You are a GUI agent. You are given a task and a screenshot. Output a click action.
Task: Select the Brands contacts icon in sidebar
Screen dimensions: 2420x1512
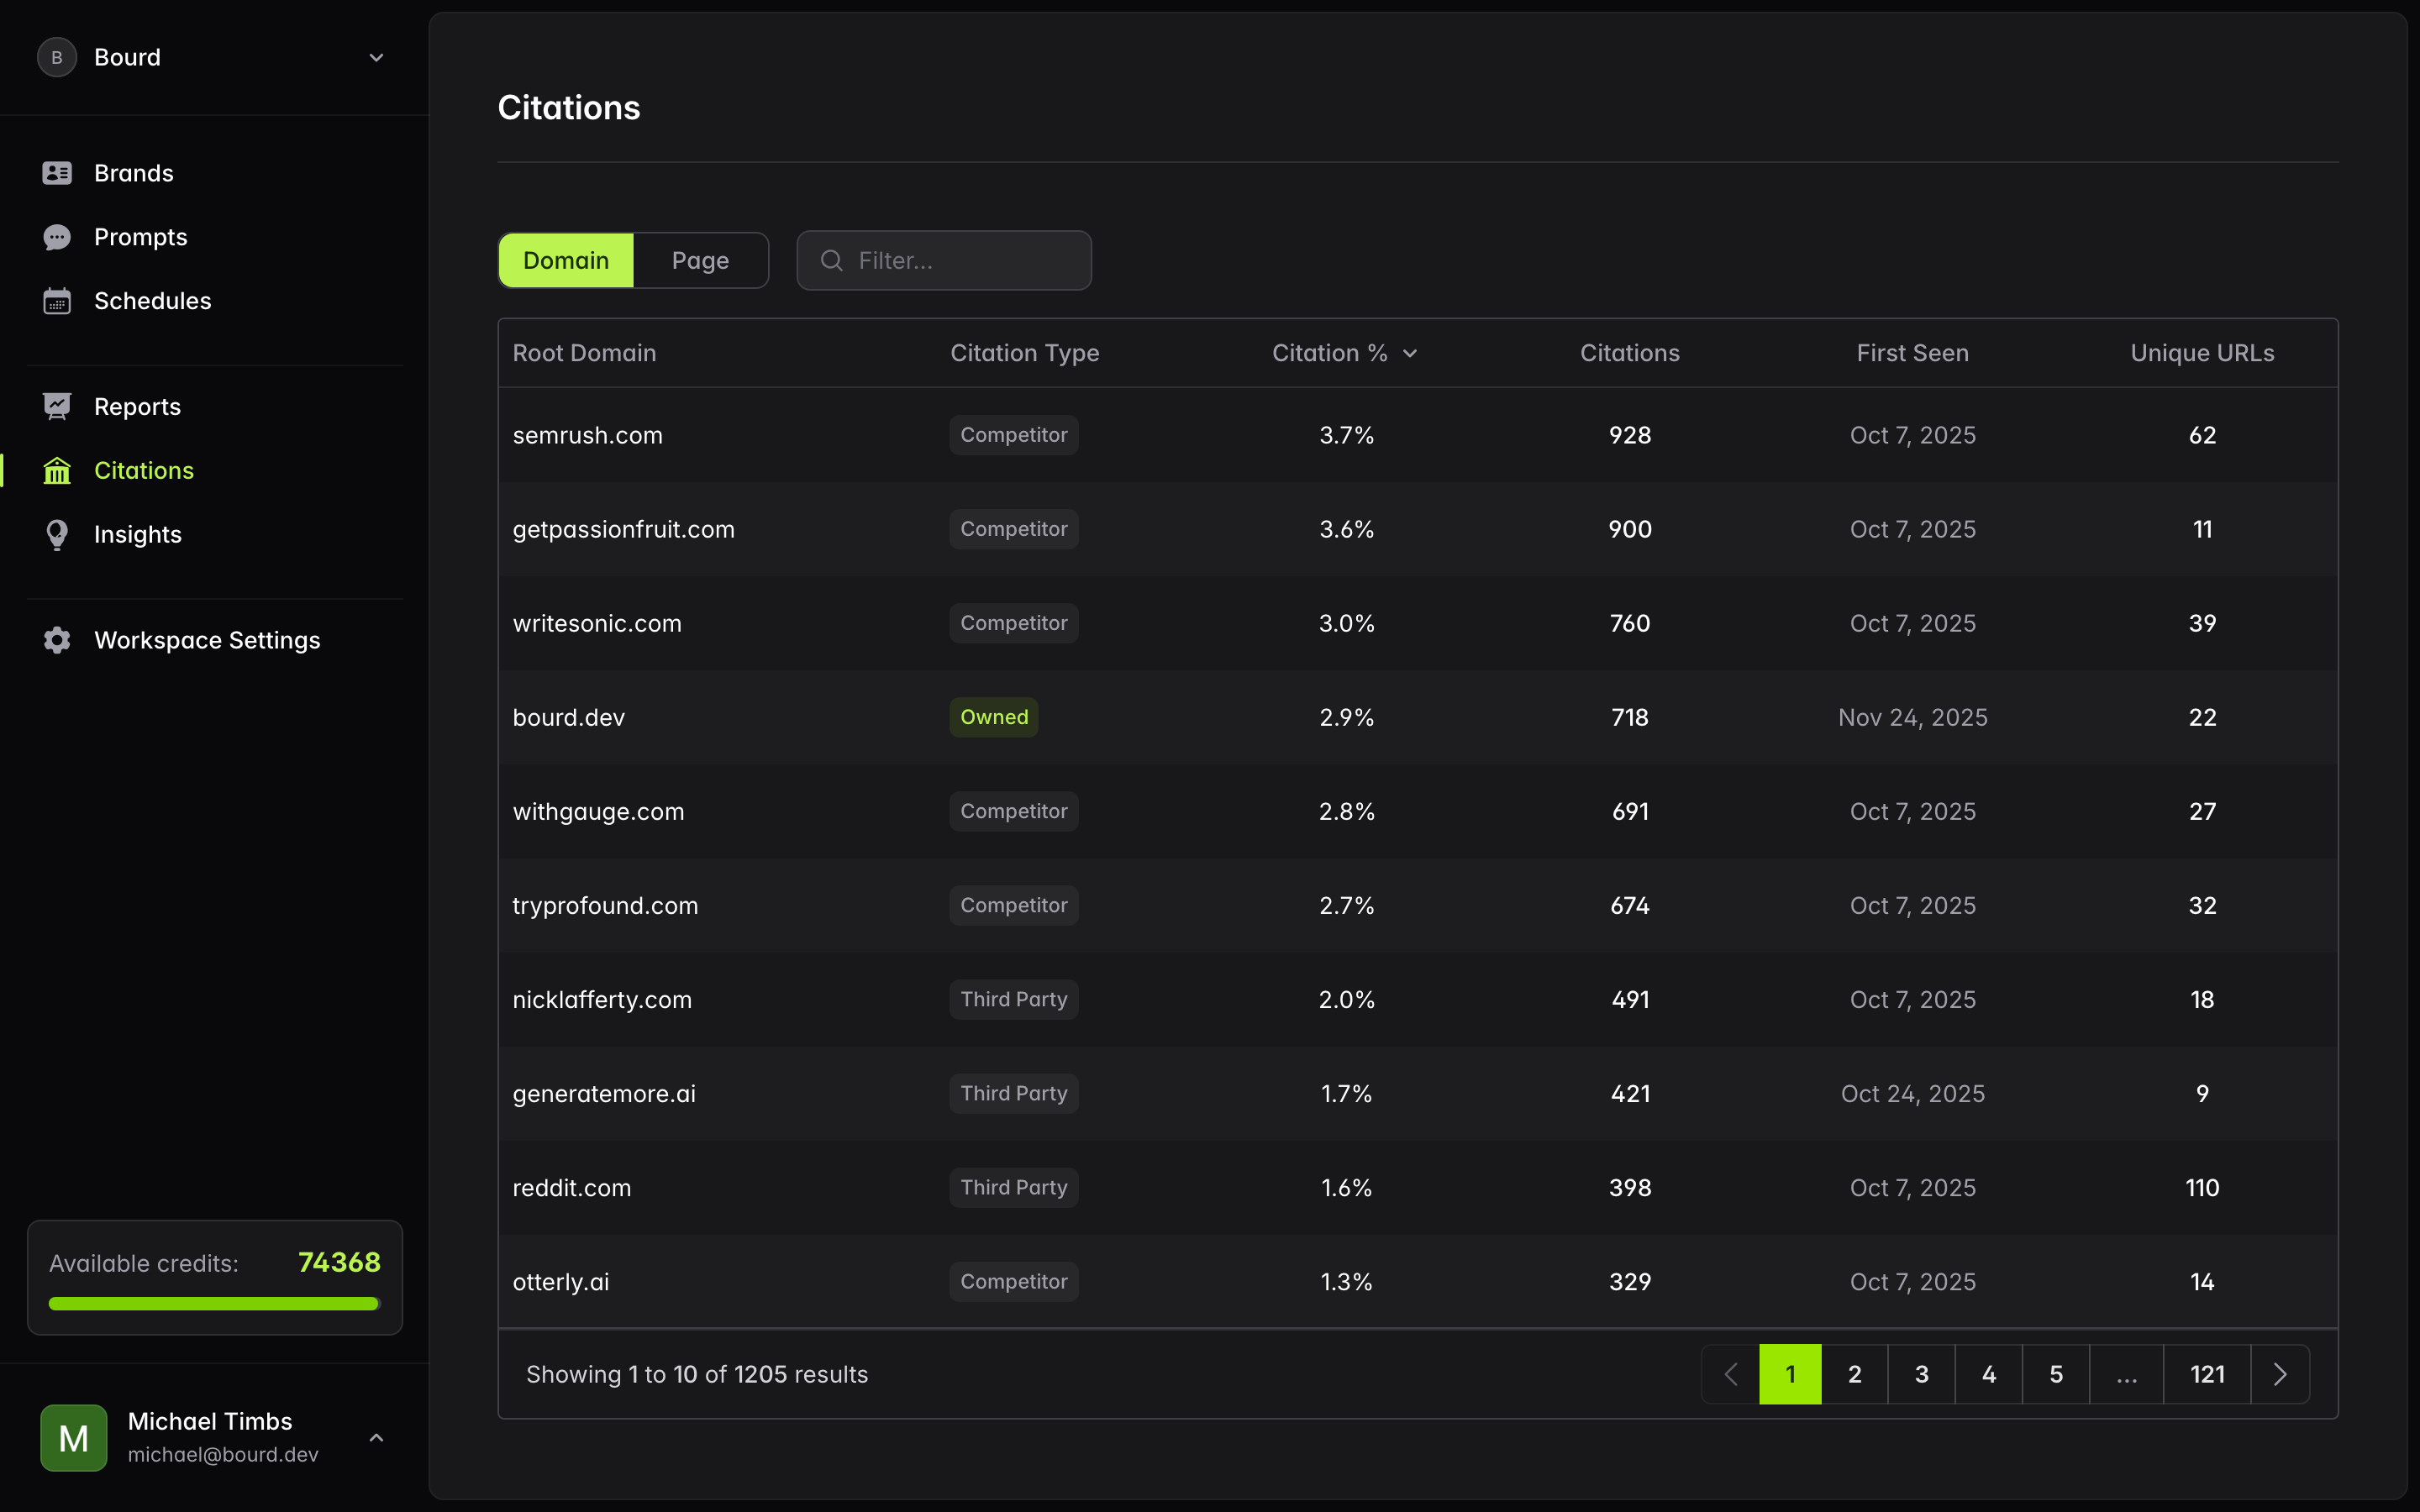(x=57, y=172)
